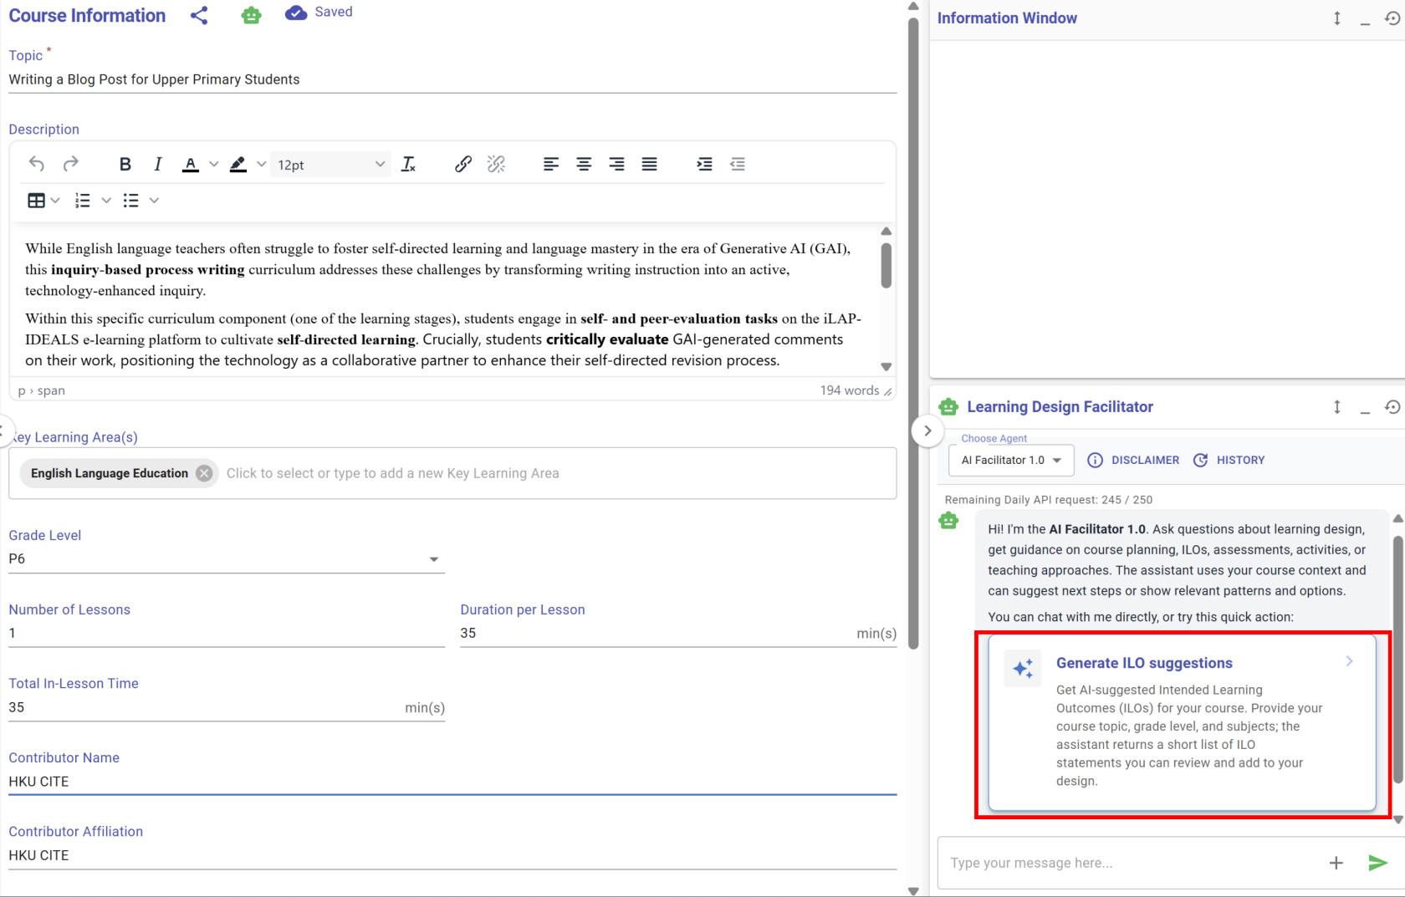Click the Number of Lessons field
Image resolution: width=1405 pixels, height=897 pixels.
click(x=227, y=634)
